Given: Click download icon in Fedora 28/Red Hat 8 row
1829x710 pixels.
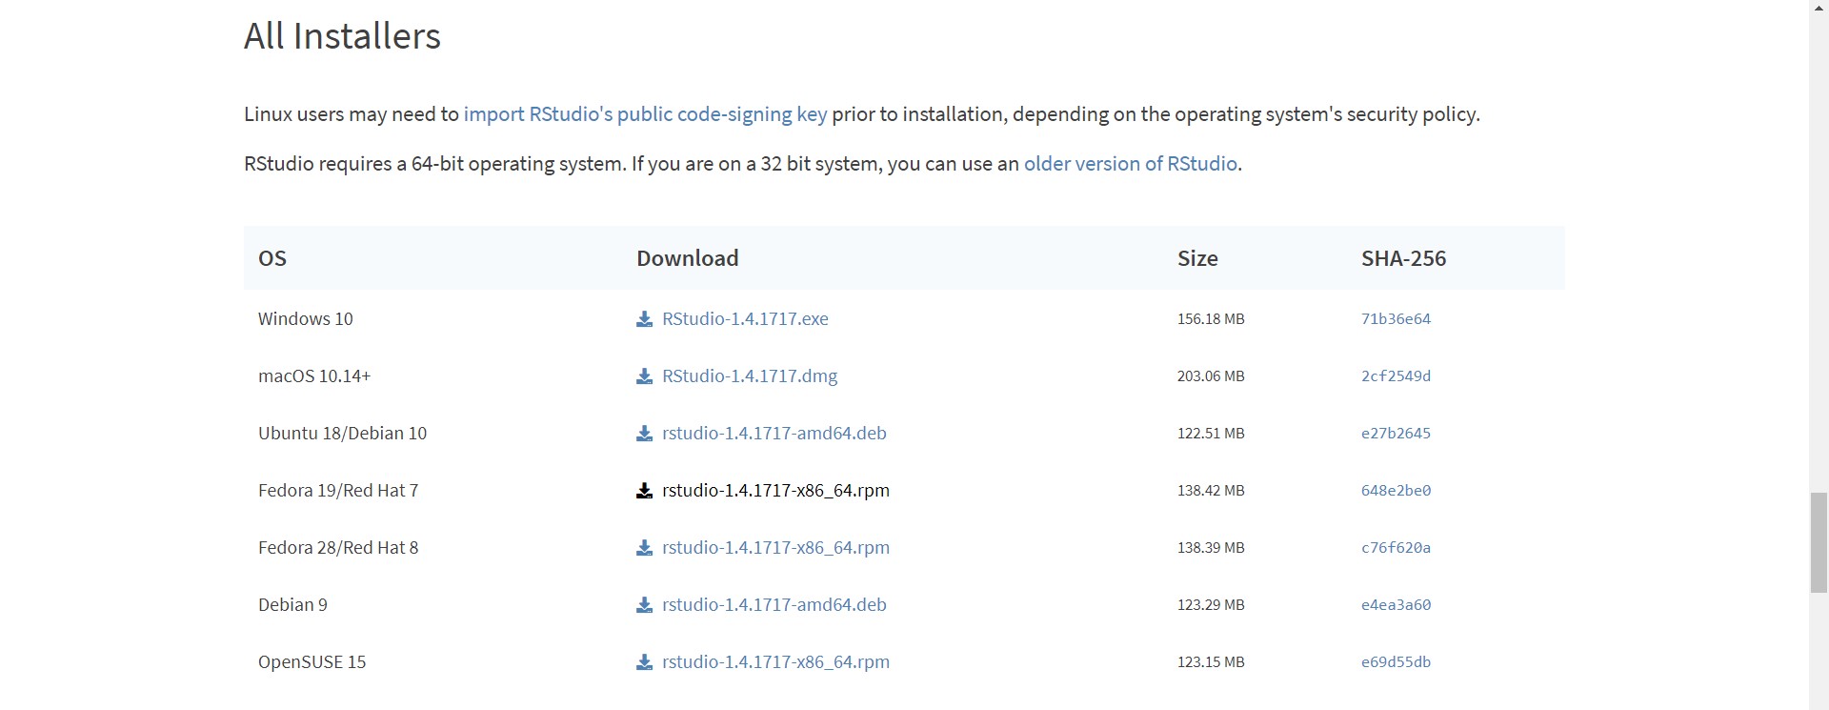Looking at the screenshot, I should (x=644, y=548).
